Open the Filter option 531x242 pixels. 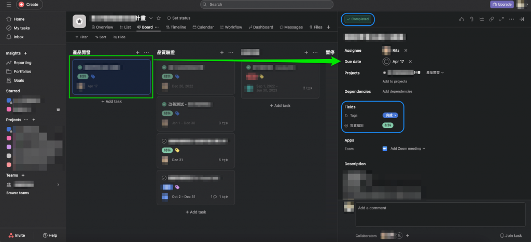[81, 37]
